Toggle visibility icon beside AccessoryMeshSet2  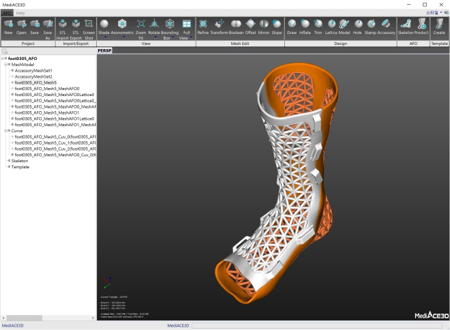(12, 76)
